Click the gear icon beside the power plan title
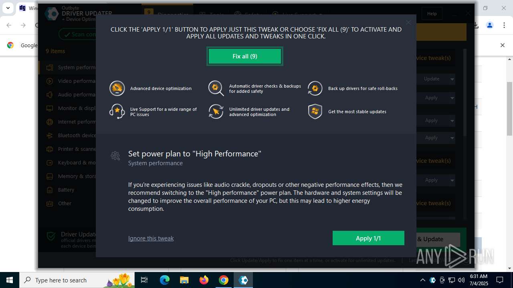513x288 pixels. click(115, 156)
